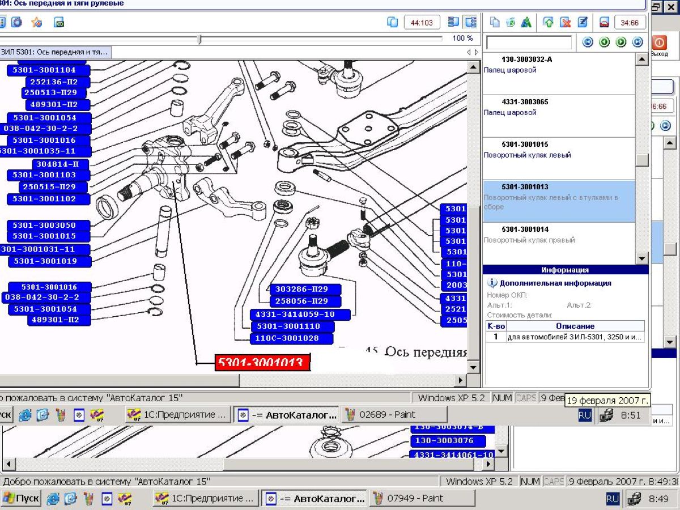The image size is (680, 510).
Task: Click the overlapping pages icon beside 44:103
Action: pos(392,23)
